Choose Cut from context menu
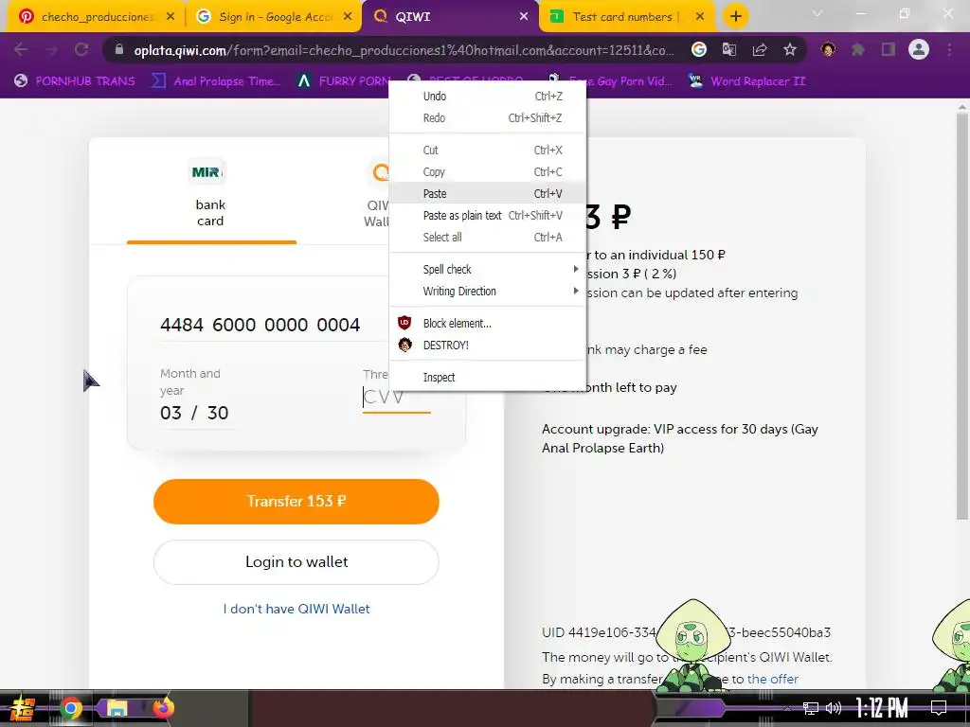970x727 pixels. tap(488, 151)
